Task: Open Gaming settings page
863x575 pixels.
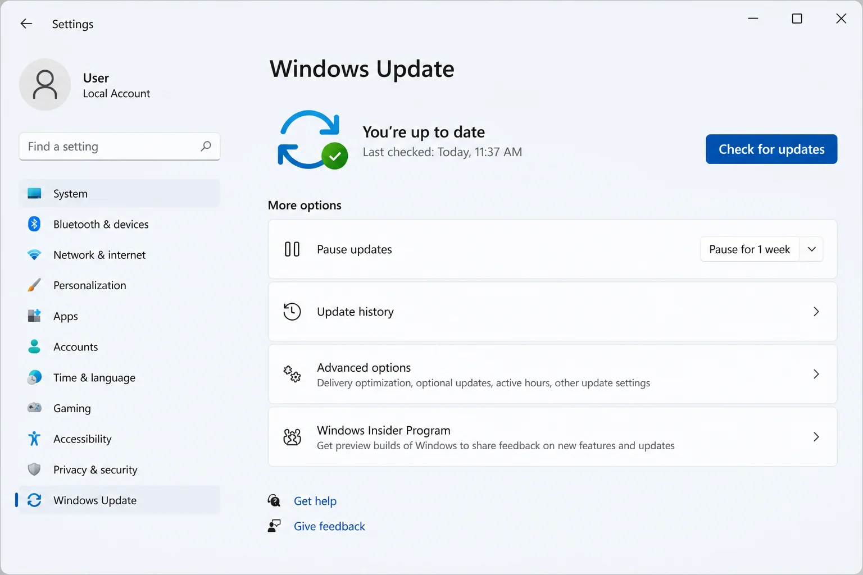Action: coord(120,408)
